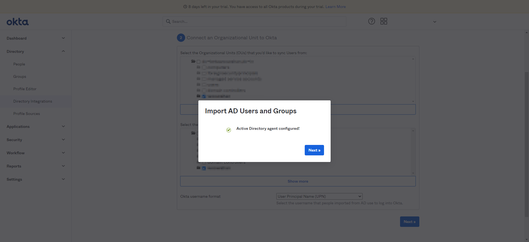529x242 pixels.
Task: Uncheck the checked OU in first tree
Action: click(x=204, y=96)
